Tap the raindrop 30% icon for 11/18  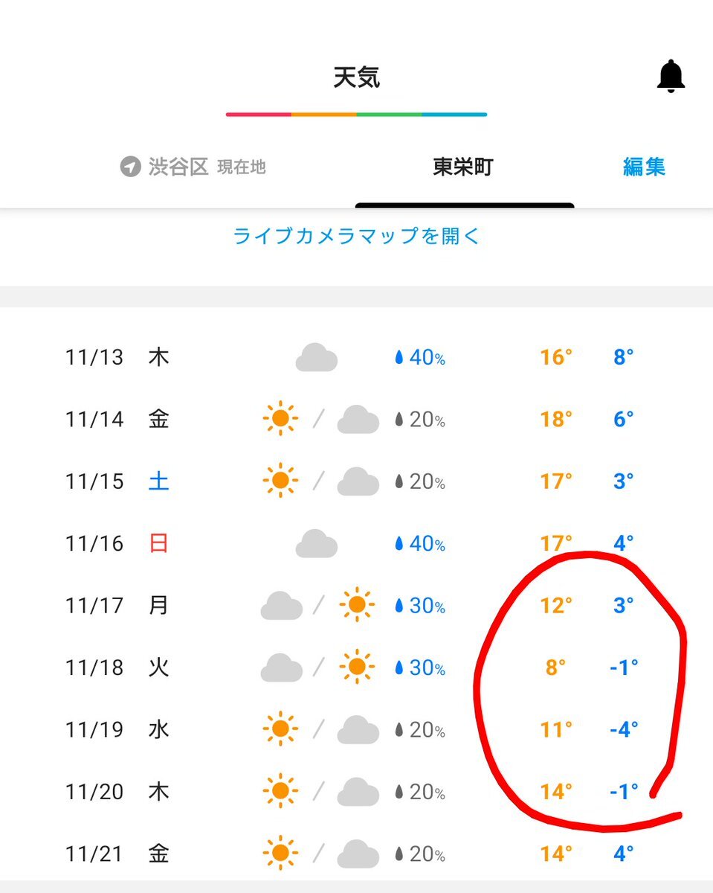tap(399, 668)
